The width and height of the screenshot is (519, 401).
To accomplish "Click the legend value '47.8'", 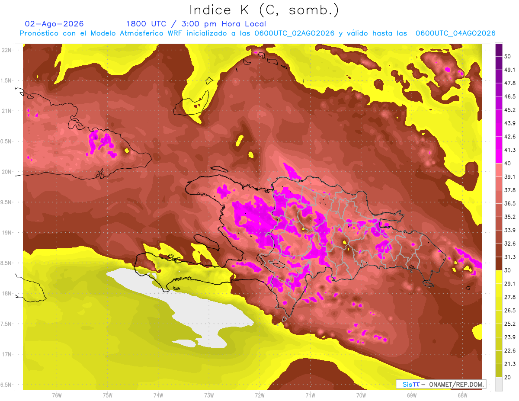I will (x=509, y=83).
